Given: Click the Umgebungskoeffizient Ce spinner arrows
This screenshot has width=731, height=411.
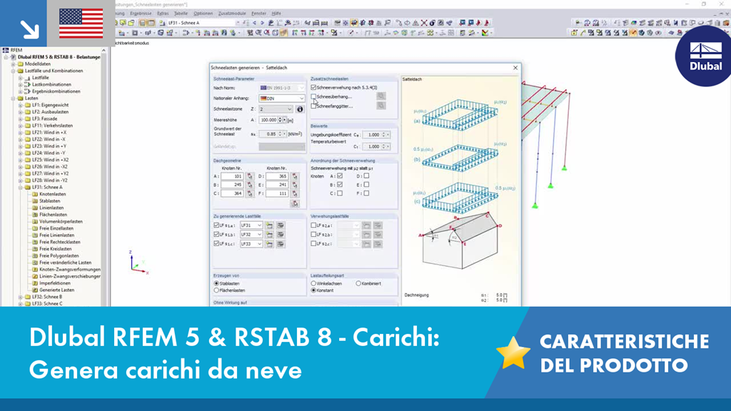Looking at the screenshot, I should [x=383, y=135].
